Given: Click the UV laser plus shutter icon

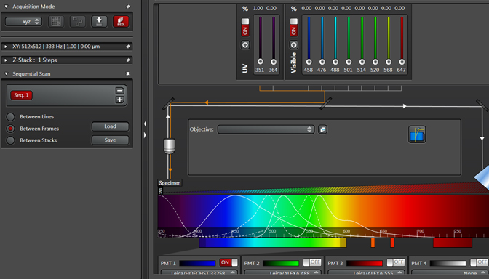Looking at the screenshot, I should 245,45.
